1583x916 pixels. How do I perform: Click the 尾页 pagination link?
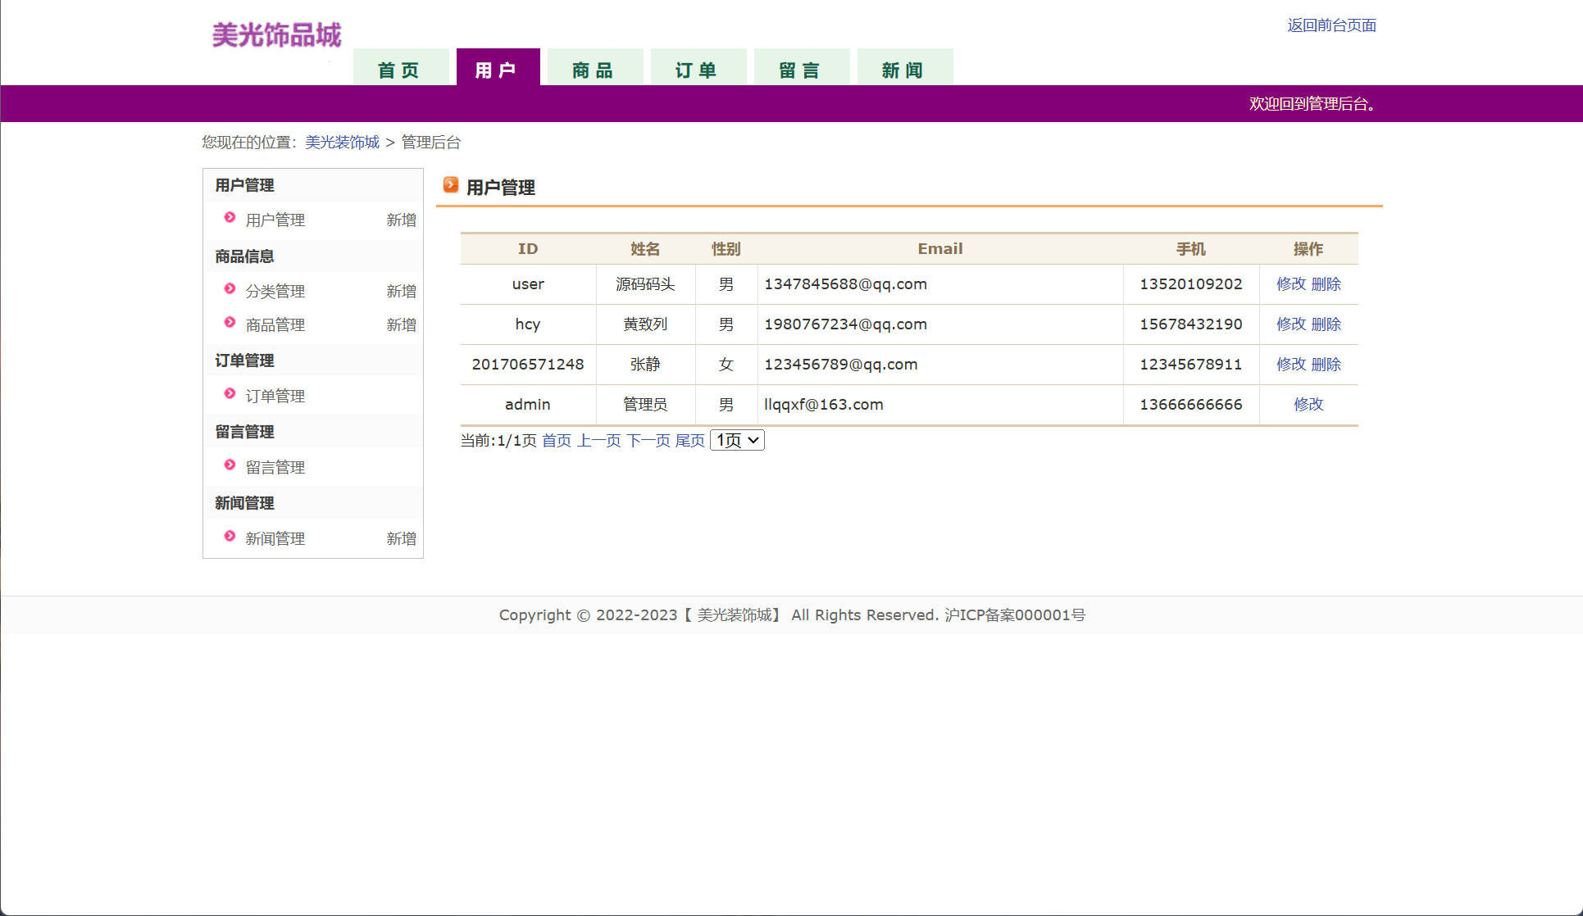pyautogui.click(x=689, y=441)
